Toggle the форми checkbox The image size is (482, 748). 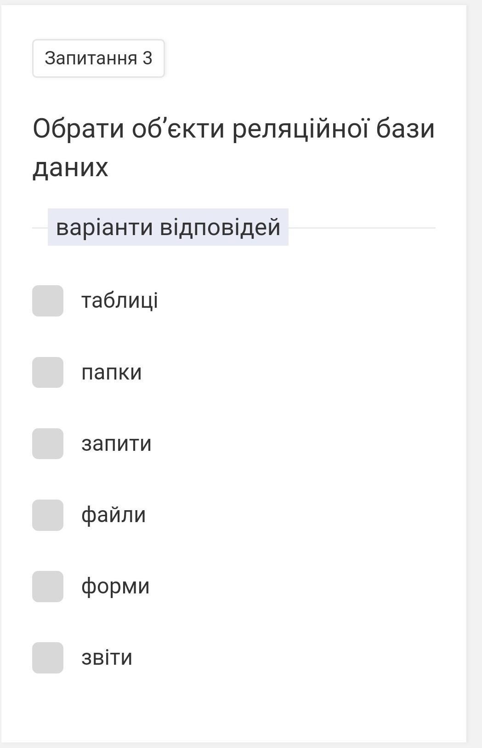(x=48, y=587)
